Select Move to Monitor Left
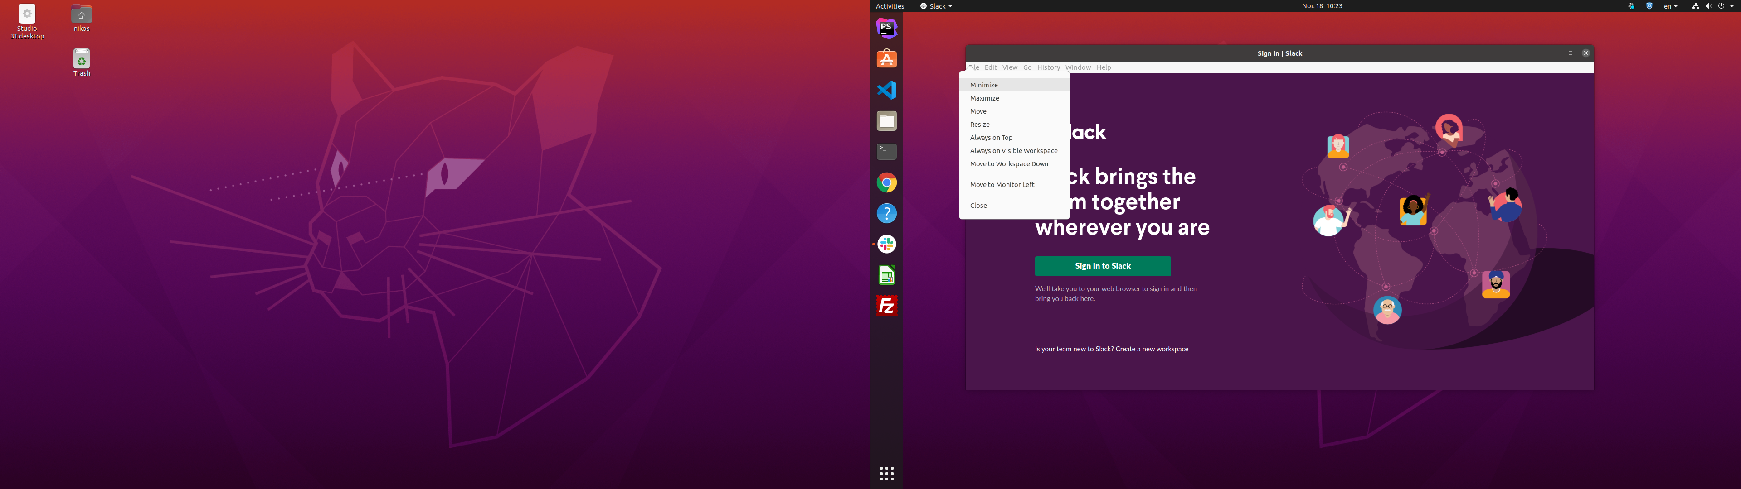1741x489 pixels. (1002, 184)
